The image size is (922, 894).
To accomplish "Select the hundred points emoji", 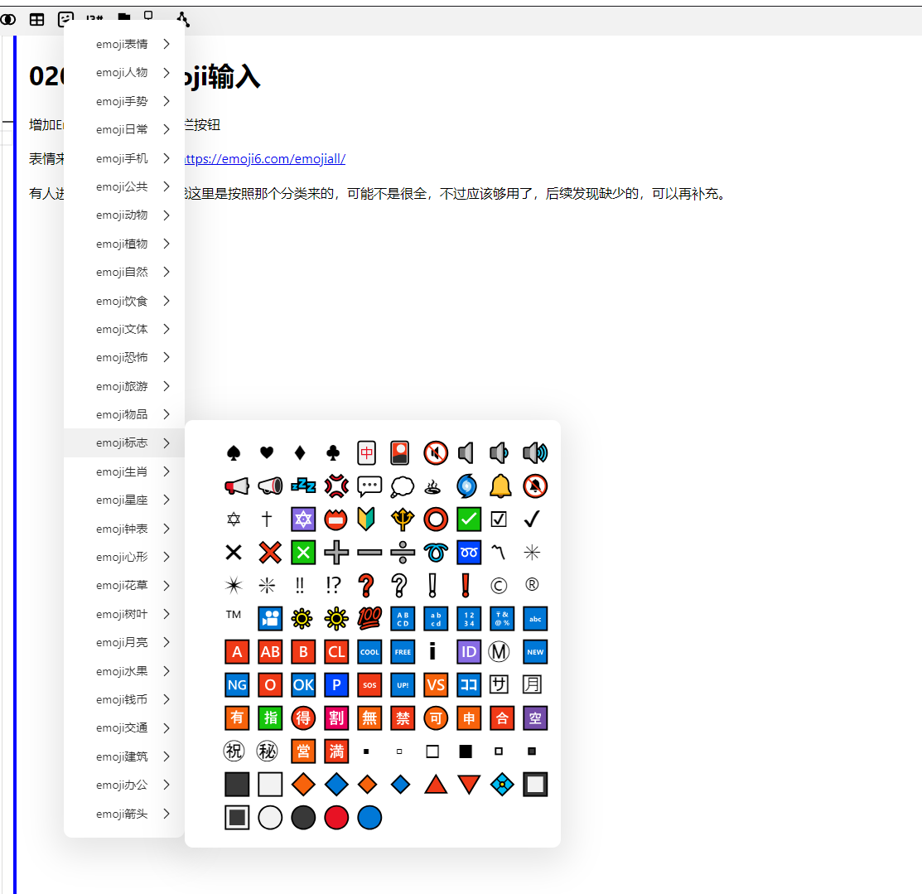I will pos(368,618).
